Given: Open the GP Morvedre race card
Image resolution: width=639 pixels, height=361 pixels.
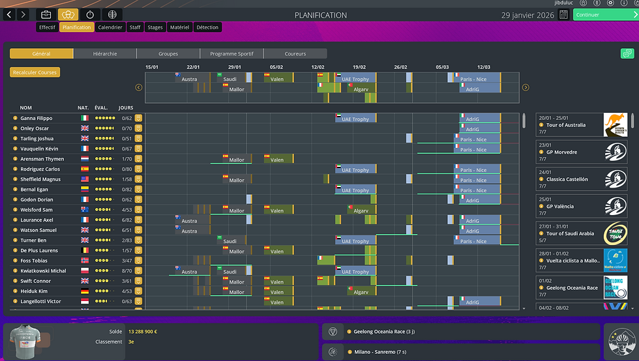Looking at the screenshot, I should tap(582, 152).
